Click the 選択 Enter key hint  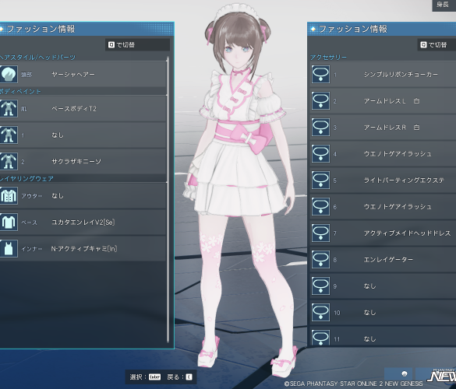click(x=145, y=377)
